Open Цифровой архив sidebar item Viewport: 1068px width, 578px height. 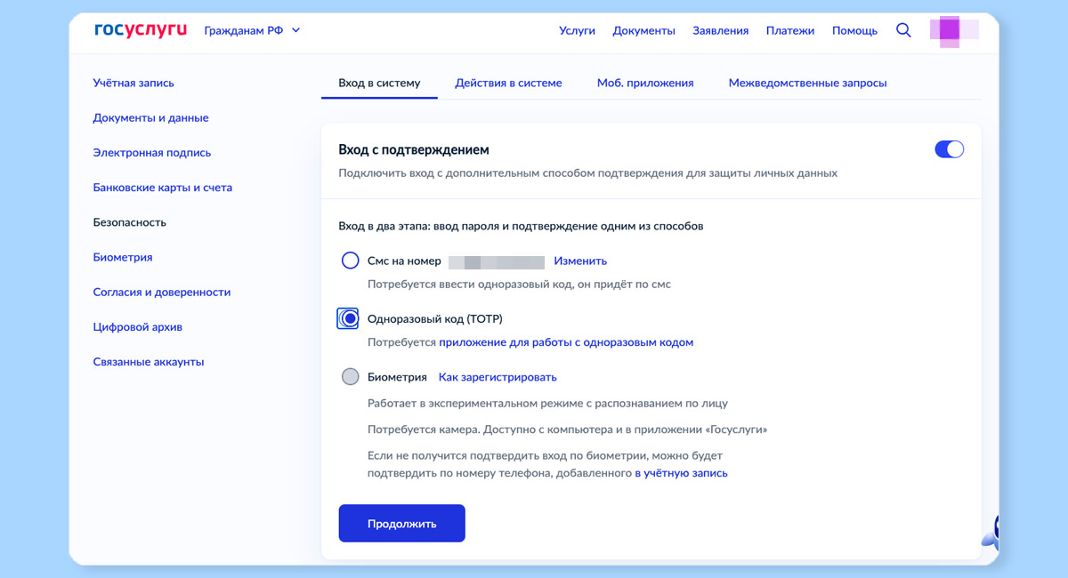[137, 326]
